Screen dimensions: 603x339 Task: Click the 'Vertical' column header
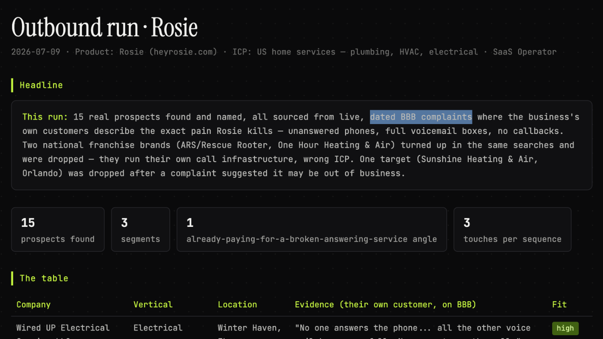pos(153,305)
